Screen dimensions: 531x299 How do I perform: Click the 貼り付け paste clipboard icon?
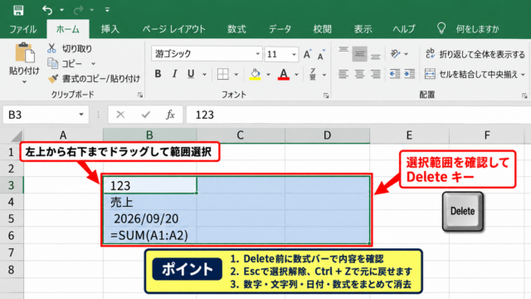24,52
